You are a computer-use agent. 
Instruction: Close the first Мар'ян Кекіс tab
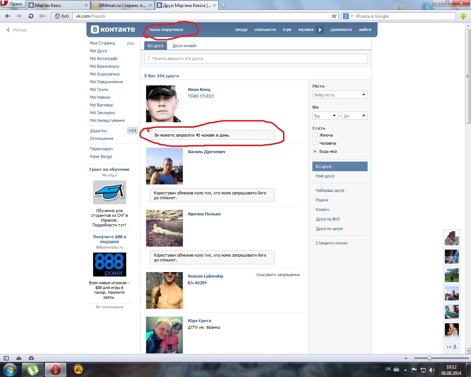tap(86, 6)
